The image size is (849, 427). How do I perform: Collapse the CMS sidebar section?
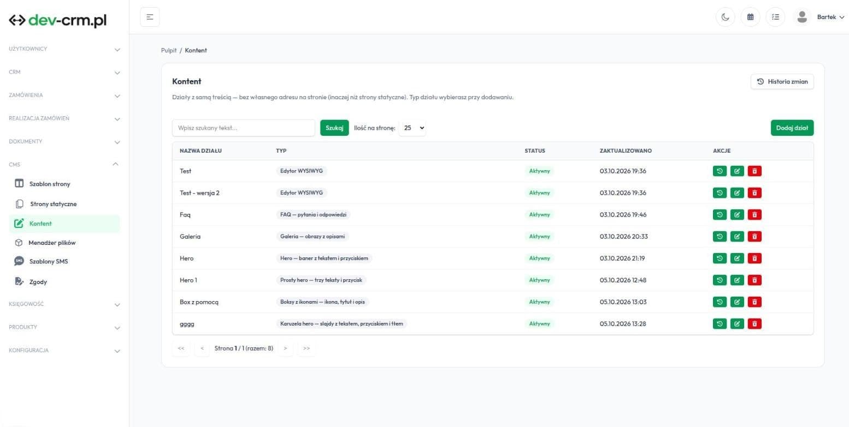click(64, 165)
